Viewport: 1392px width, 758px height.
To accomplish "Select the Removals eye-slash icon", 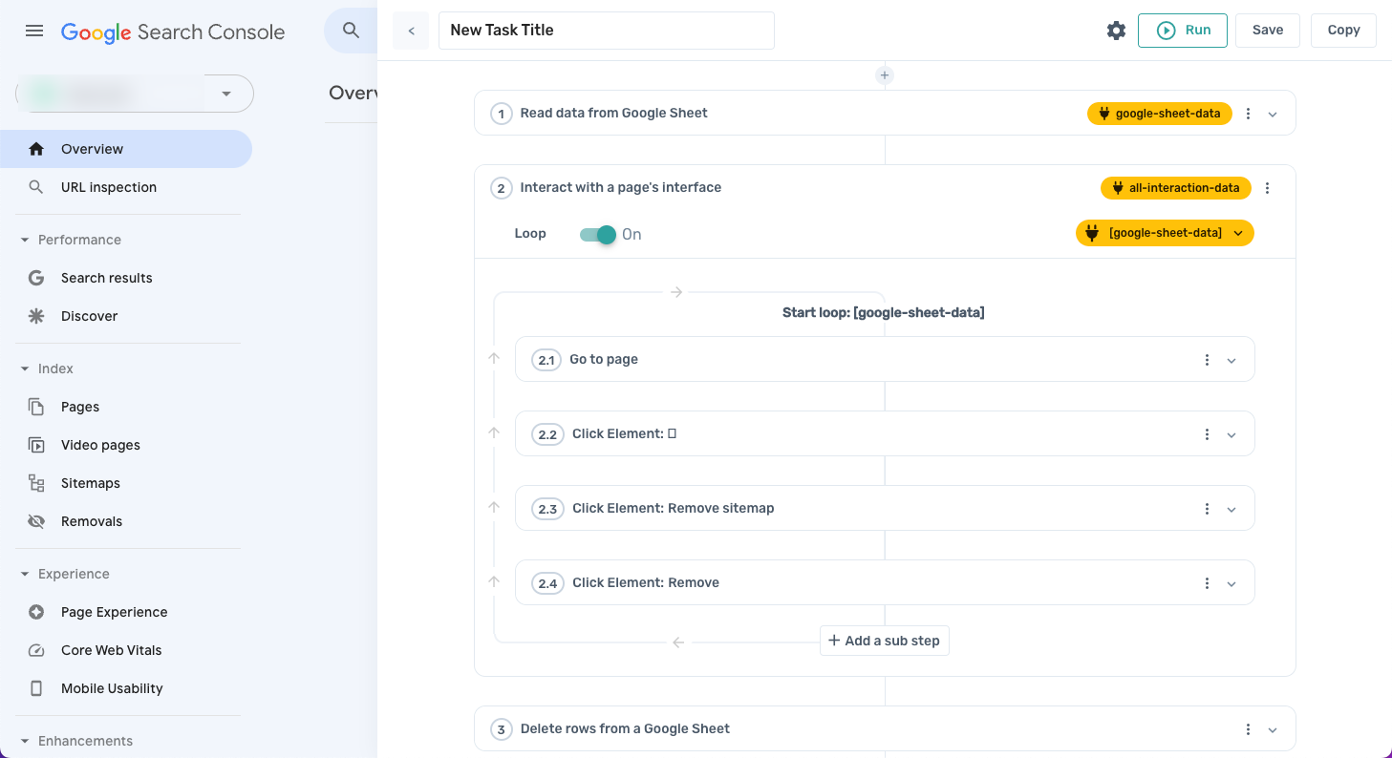I will point(35,521).
